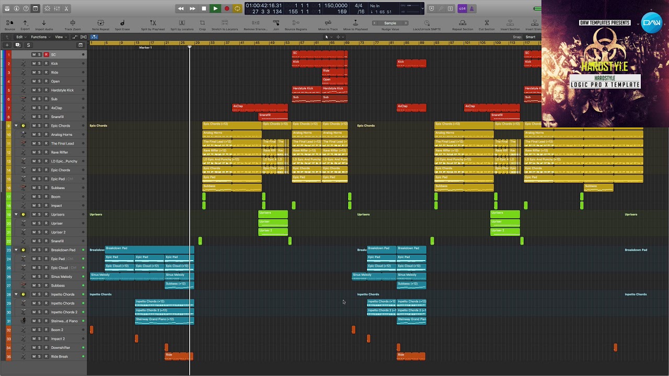Click the Bounce Regions icon
The height and width of the screenshot is (376, 669).
click(296, 23)
